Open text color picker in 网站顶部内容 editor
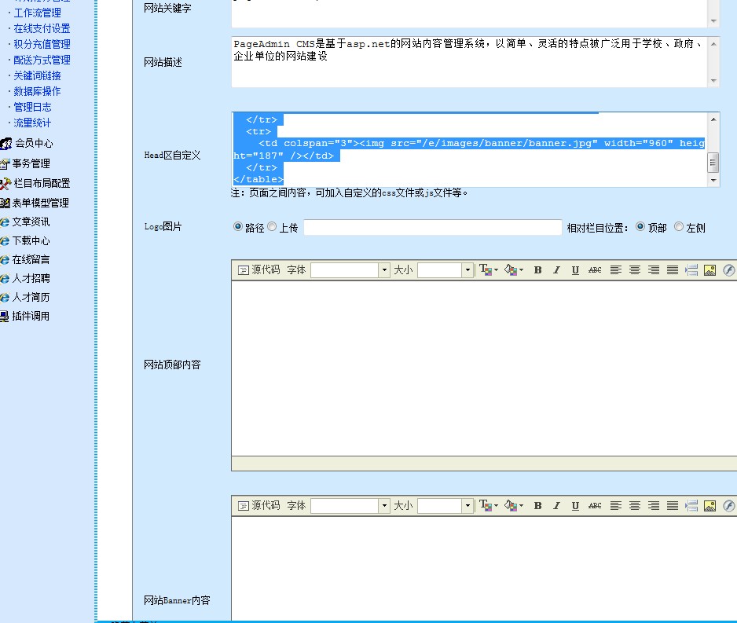Screen dimensions: 737x623 pos(488,270)
